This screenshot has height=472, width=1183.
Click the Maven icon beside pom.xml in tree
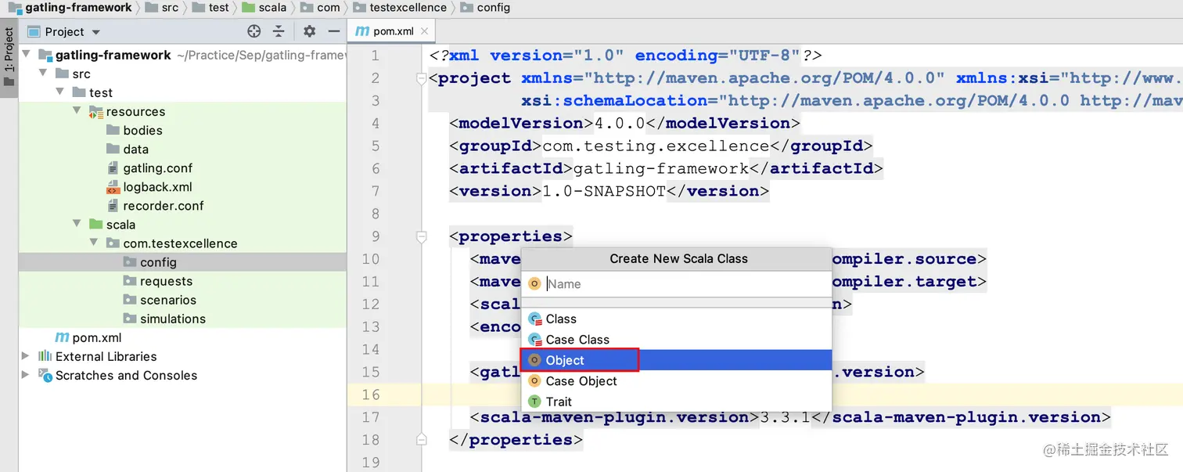coord(62,337)
